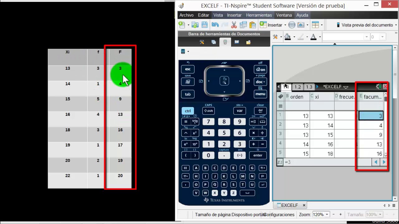399x224 pixels.
Task: Expand the screen capture dropdown arrow
Action: pos(307,25)
